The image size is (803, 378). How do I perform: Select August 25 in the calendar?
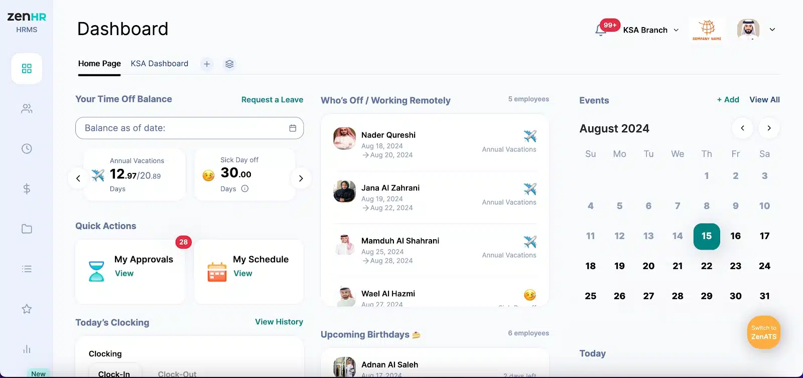click(x=591, y=296)
